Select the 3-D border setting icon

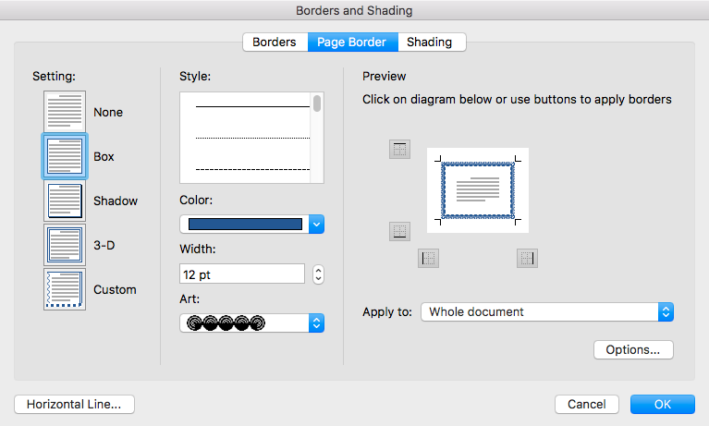65,245
